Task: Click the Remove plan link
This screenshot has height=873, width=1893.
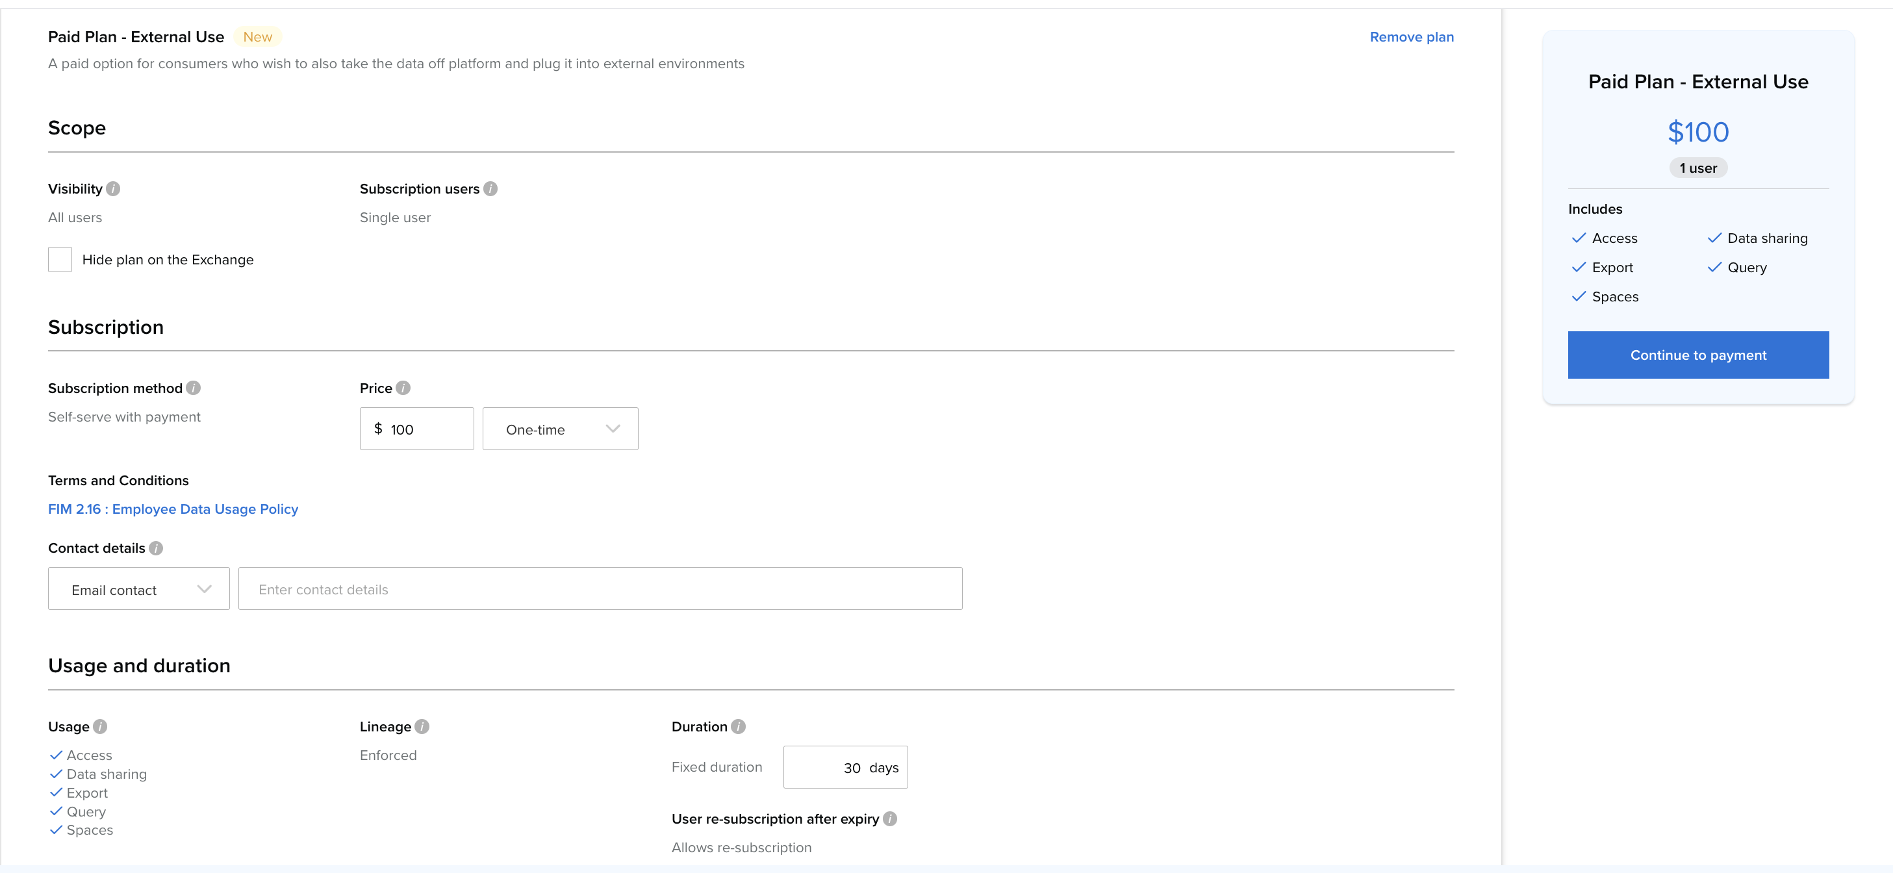Action: click(1411, 37)
